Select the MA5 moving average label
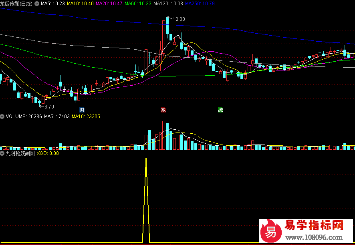The image size is (355, 245). point(52,4)
